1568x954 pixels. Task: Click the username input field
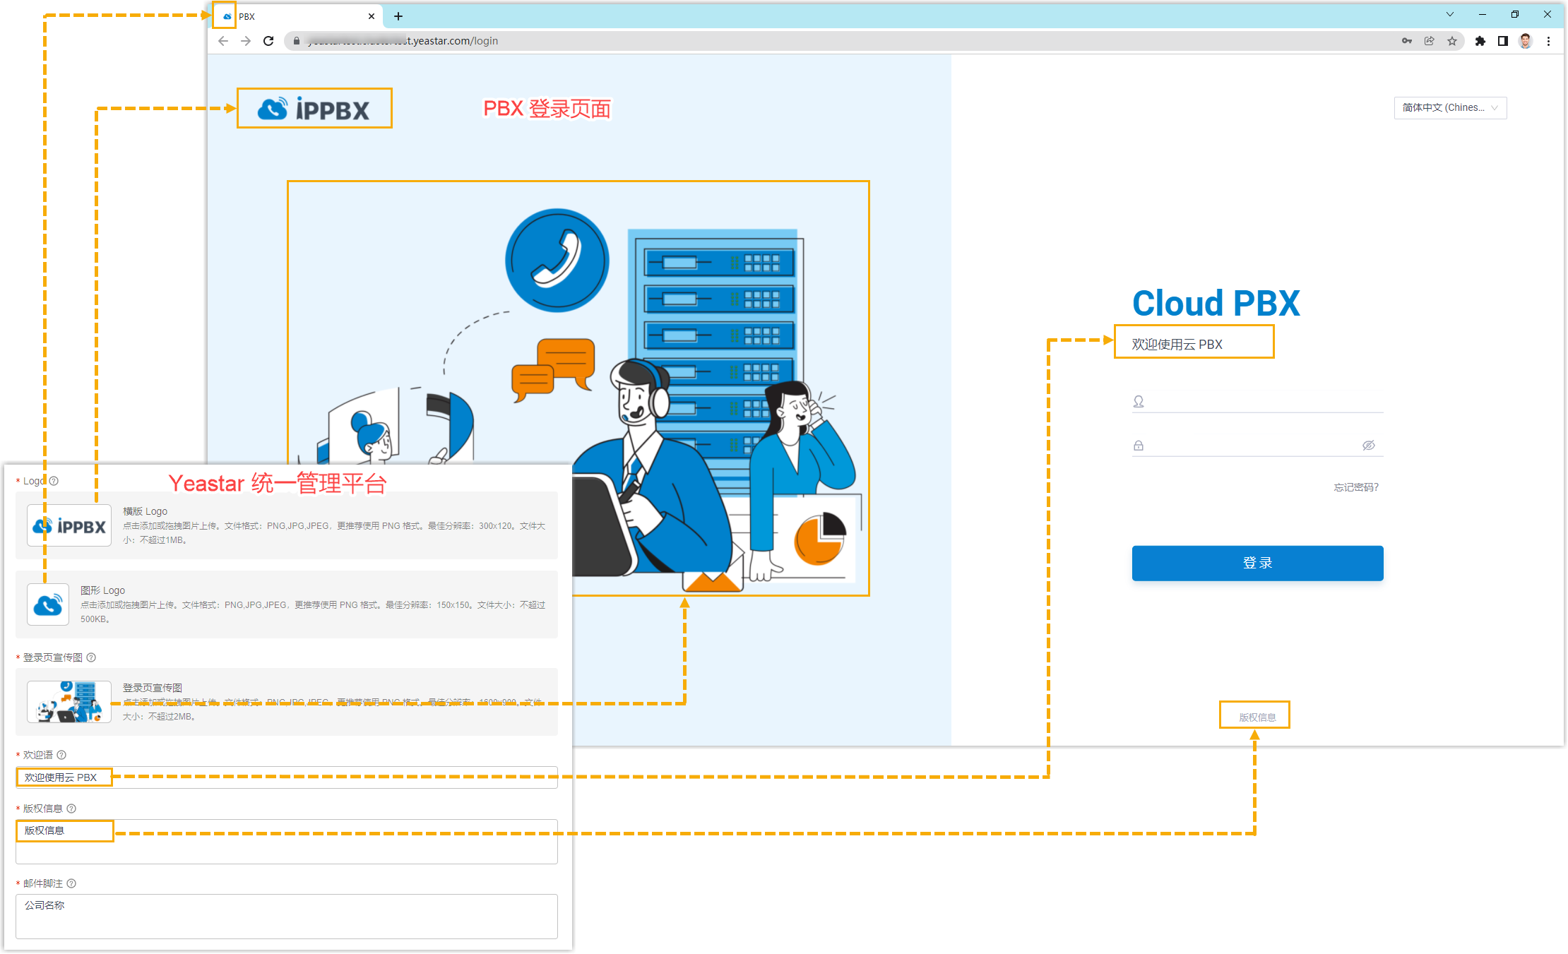point(1264,402)
